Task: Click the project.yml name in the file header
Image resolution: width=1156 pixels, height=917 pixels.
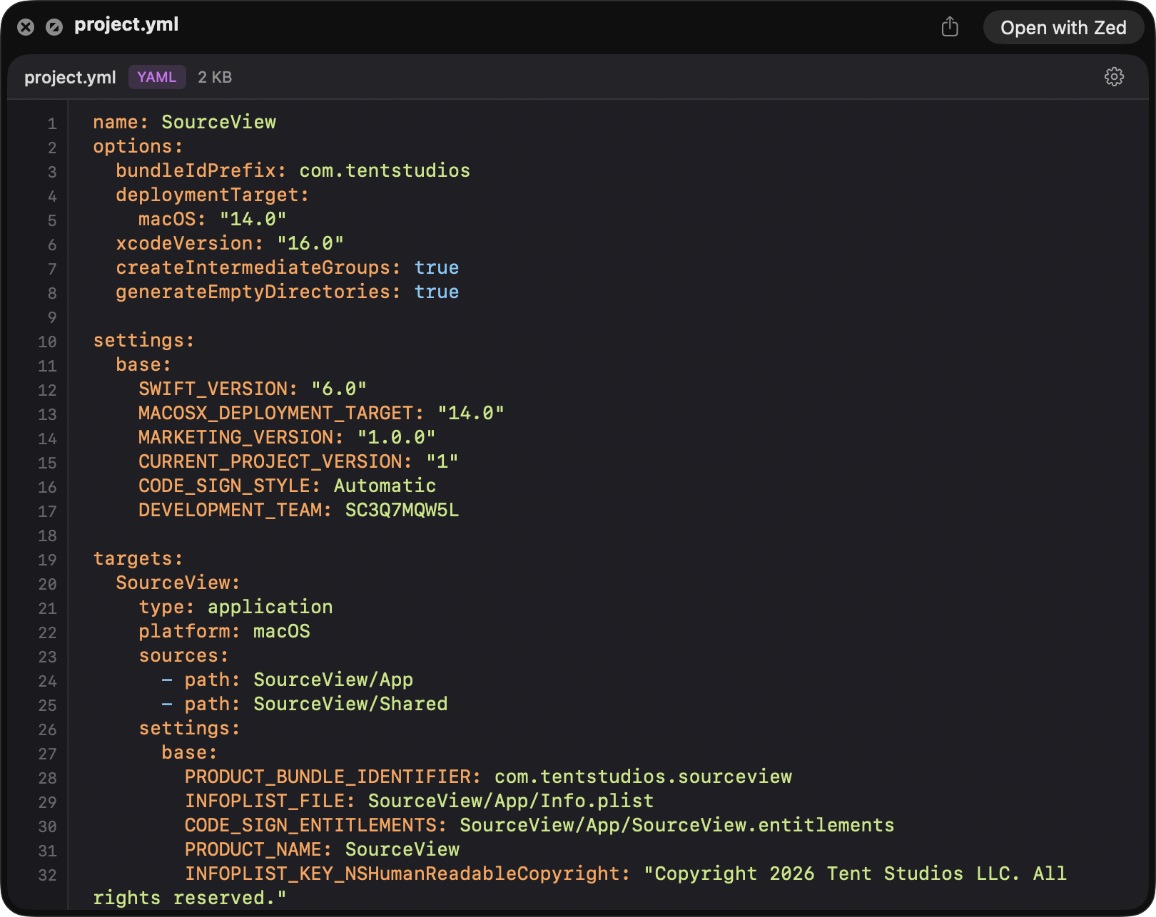Action: tap(70, 77)
